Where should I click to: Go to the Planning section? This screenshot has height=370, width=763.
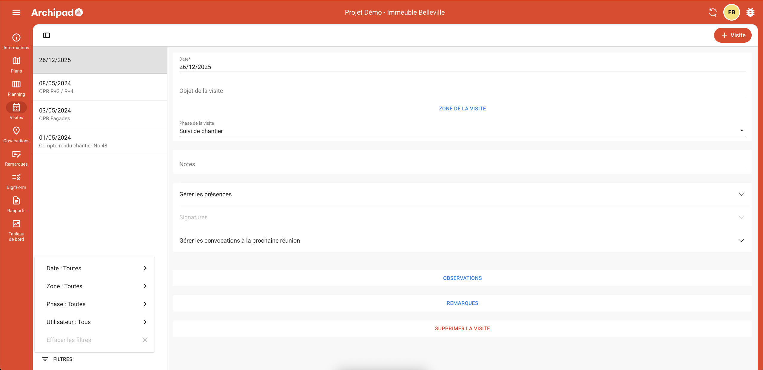(16, 88)
